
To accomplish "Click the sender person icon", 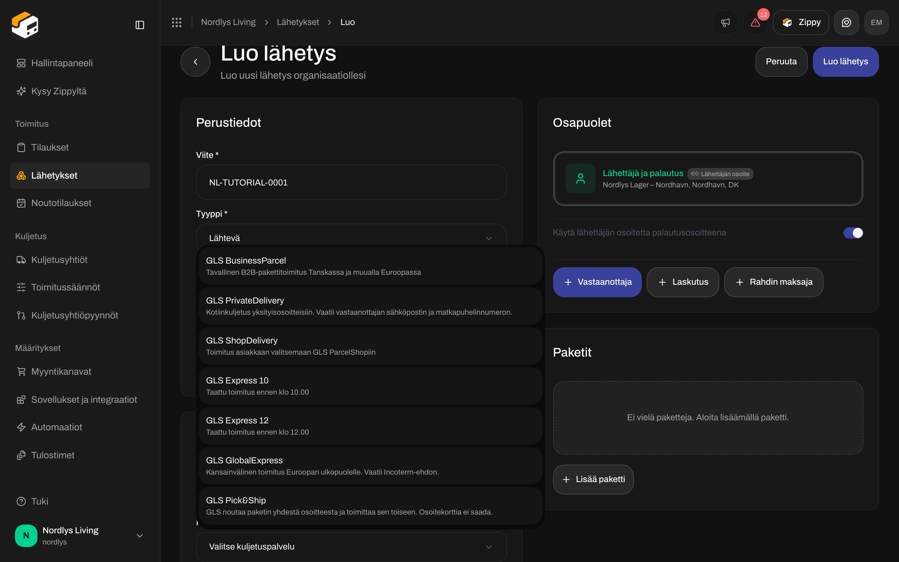I will (x=580, y=178).
